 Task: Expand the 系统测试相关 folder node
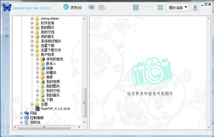point(32,41)
